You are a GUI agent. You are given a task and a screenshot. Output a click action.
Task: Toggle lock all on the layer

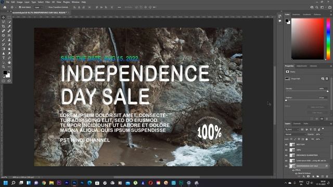point(306,139)
